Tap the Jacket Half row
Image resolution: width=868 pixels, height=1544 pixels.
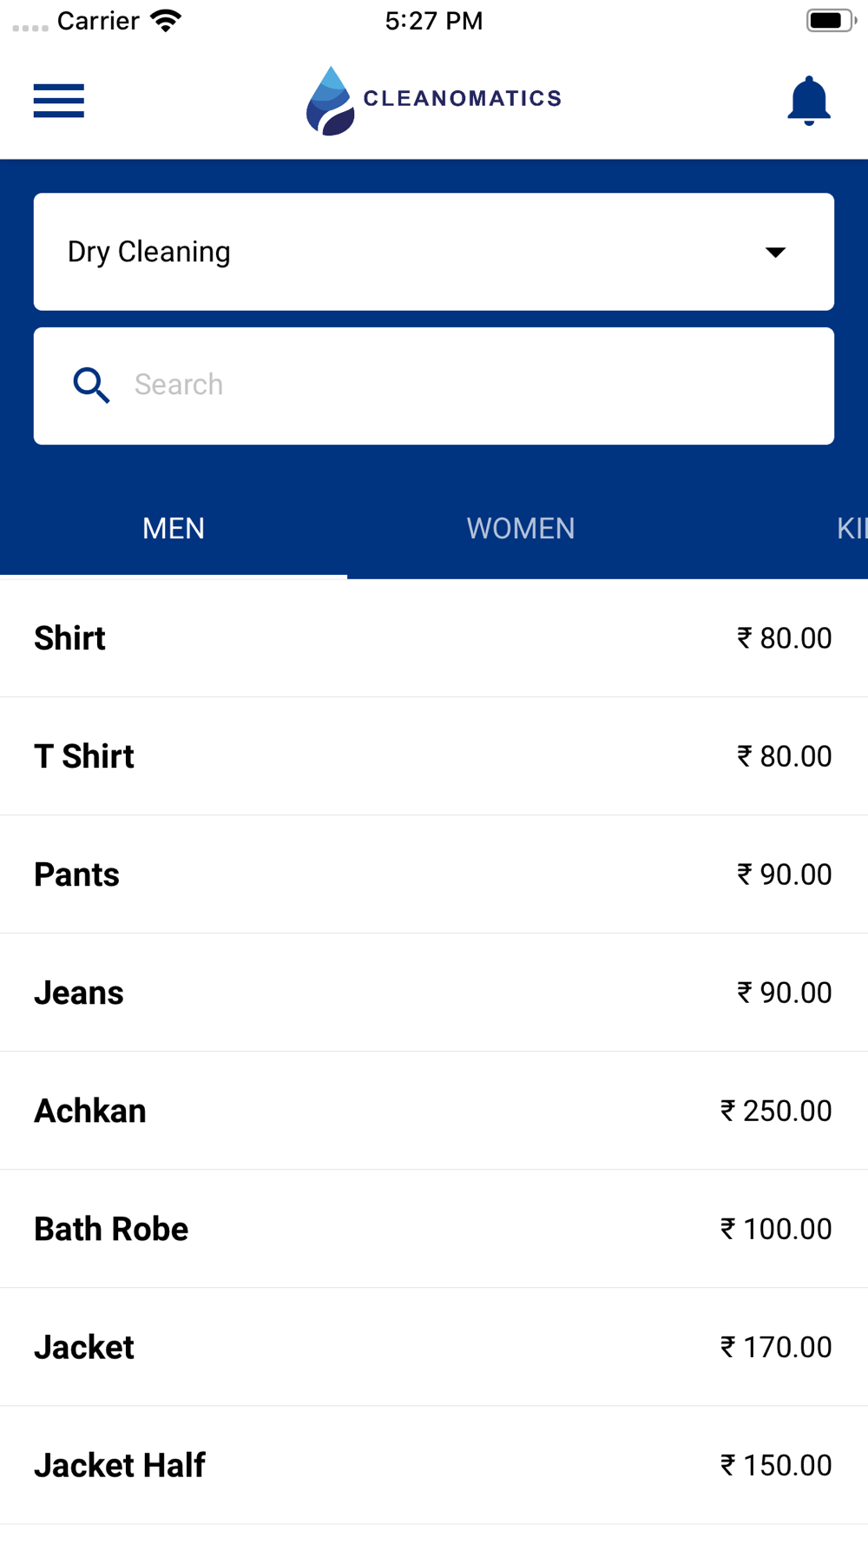coord(434,1465)
